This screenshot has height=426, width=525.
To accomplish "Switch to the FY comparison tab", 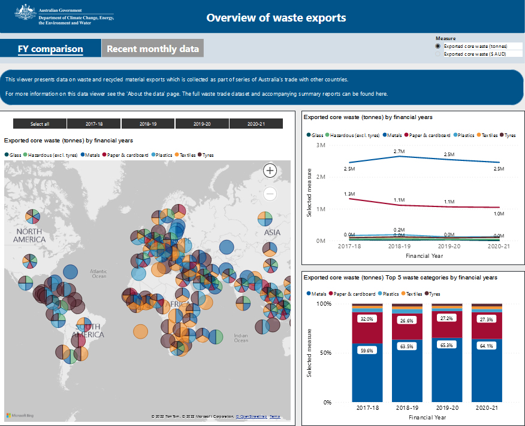I will 50,48.
